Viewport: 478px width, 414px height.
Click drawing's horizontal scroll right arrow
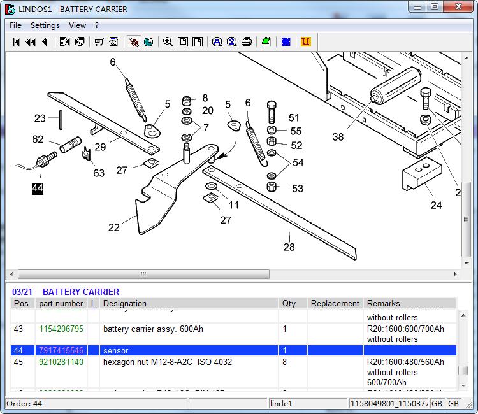point(456,274)
